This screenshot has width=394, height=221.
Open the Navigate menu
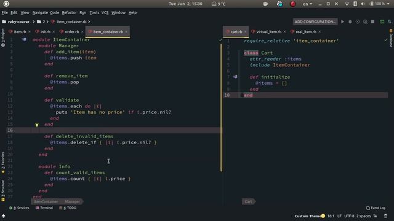[40, 12]
